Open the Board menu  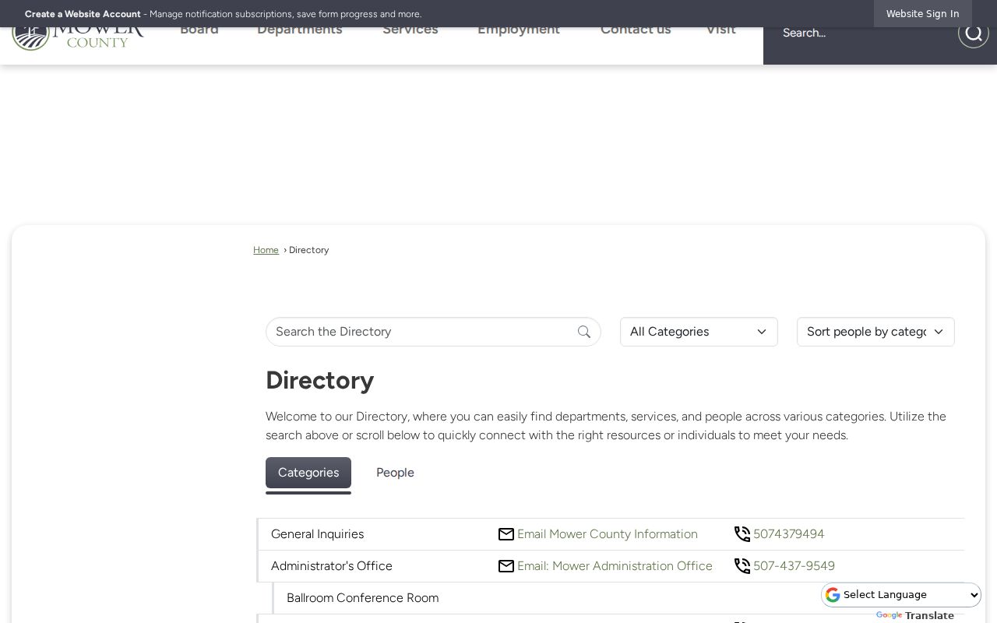coord(199,31)
